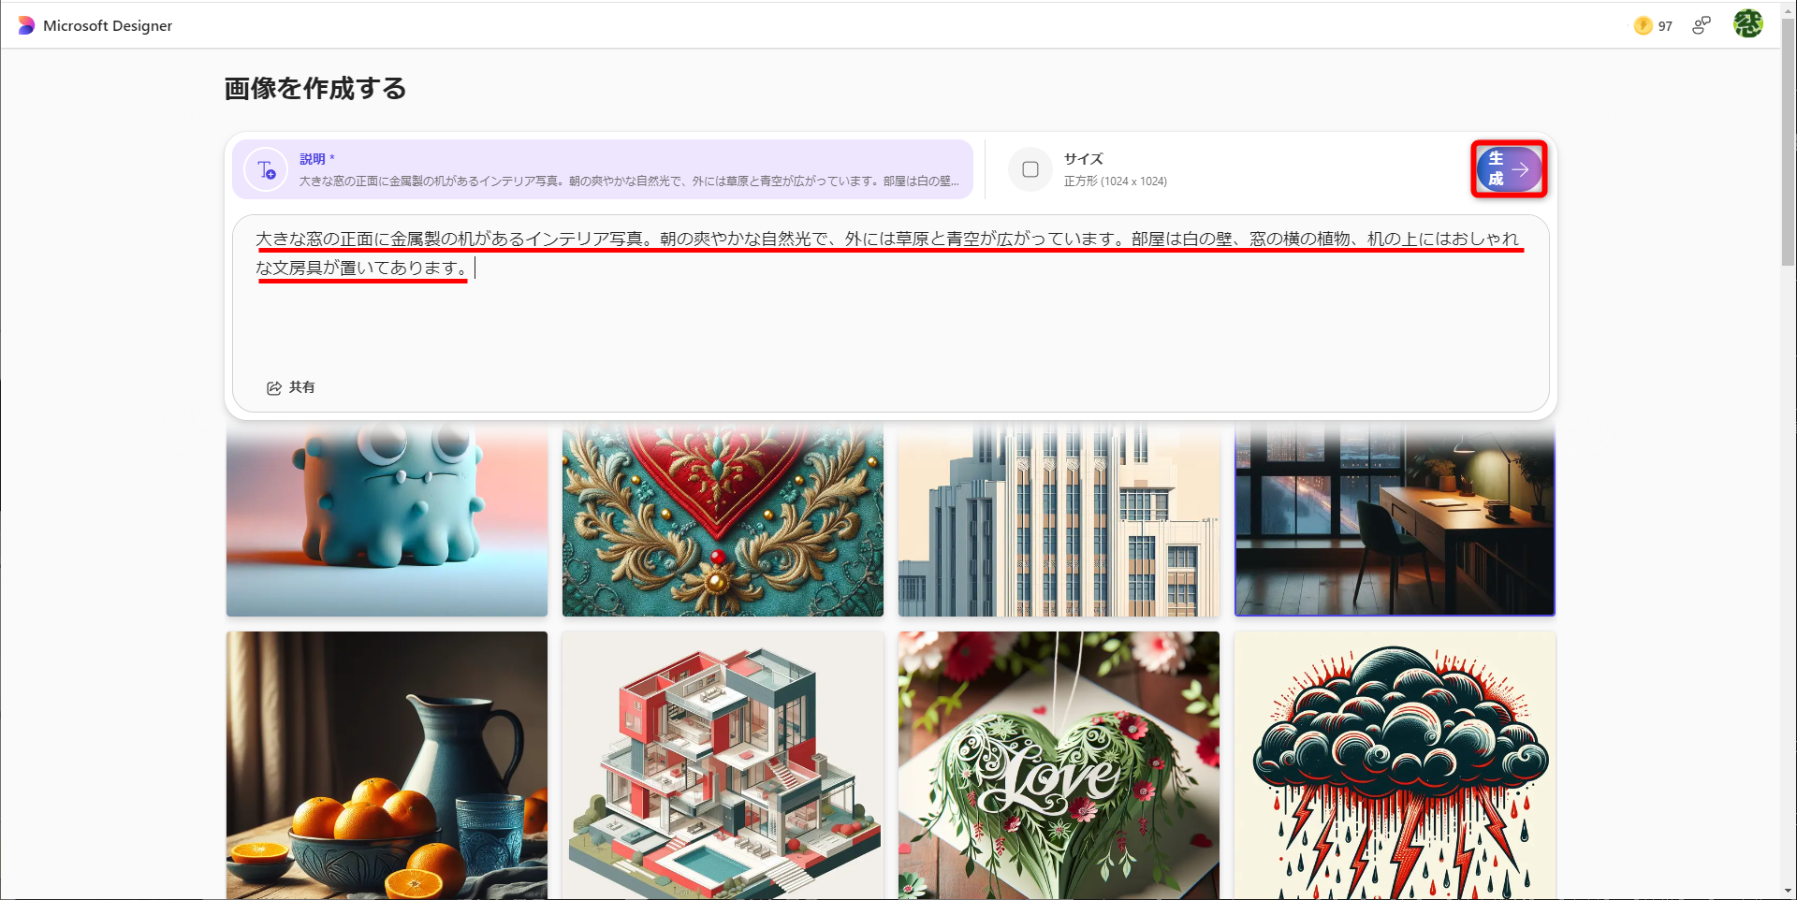Select the blue monster thumbnail
This screenshot has width=1797, height=900.
[x=387, y=518]
